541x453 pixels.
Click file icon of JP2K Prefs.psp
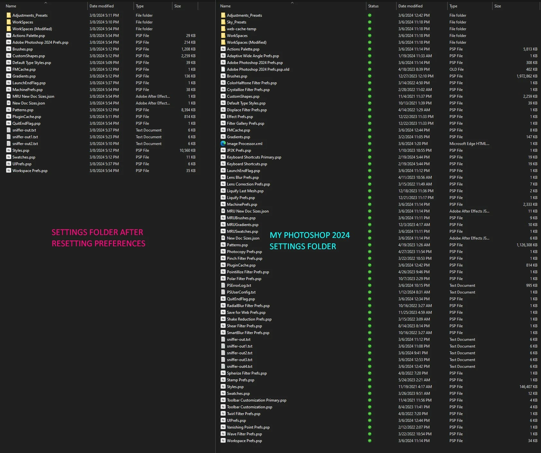pos(223,150)
